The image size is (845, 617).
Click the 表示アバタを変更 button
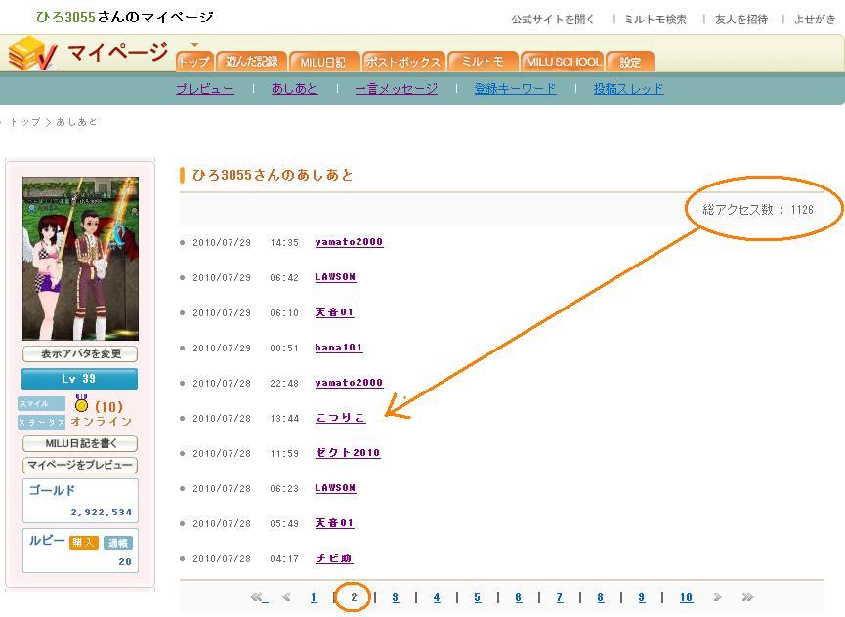[80, 353]
